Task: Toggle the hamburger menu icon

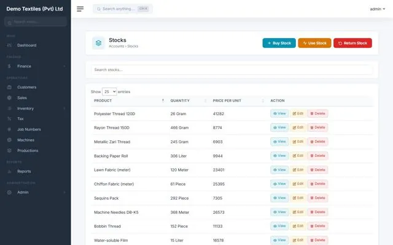Action: point(80,9)
